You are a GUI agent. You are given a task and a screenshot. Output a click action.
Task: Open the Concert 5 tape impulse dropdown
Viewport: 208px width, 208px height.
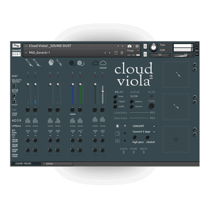pos(144,132)
